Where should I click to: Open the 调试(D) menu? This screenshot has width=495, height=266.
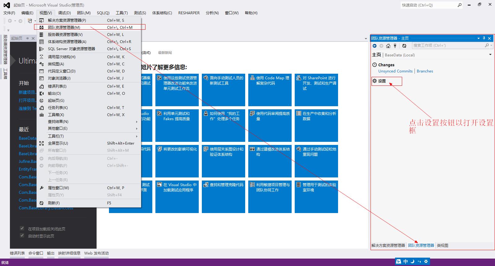point(64,13)
